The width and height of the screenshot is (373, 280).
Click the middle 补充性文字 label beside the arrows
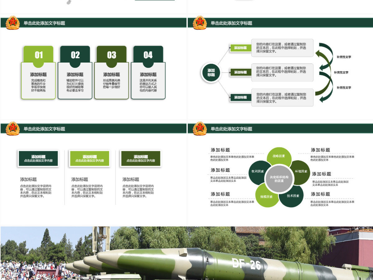pyautogui.click(x=341, y=72)
